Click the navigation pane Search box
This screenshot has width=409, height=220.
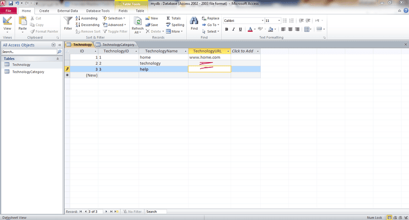29,52
